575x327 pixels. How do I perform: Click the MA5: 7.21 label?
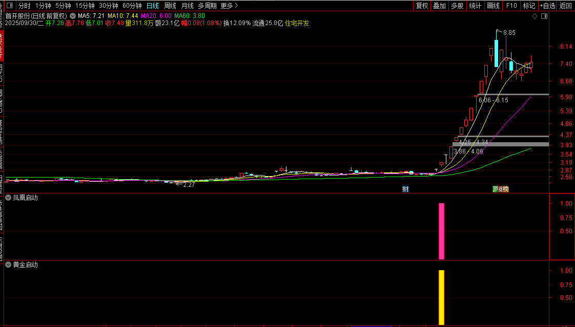(x=91, y=16)
